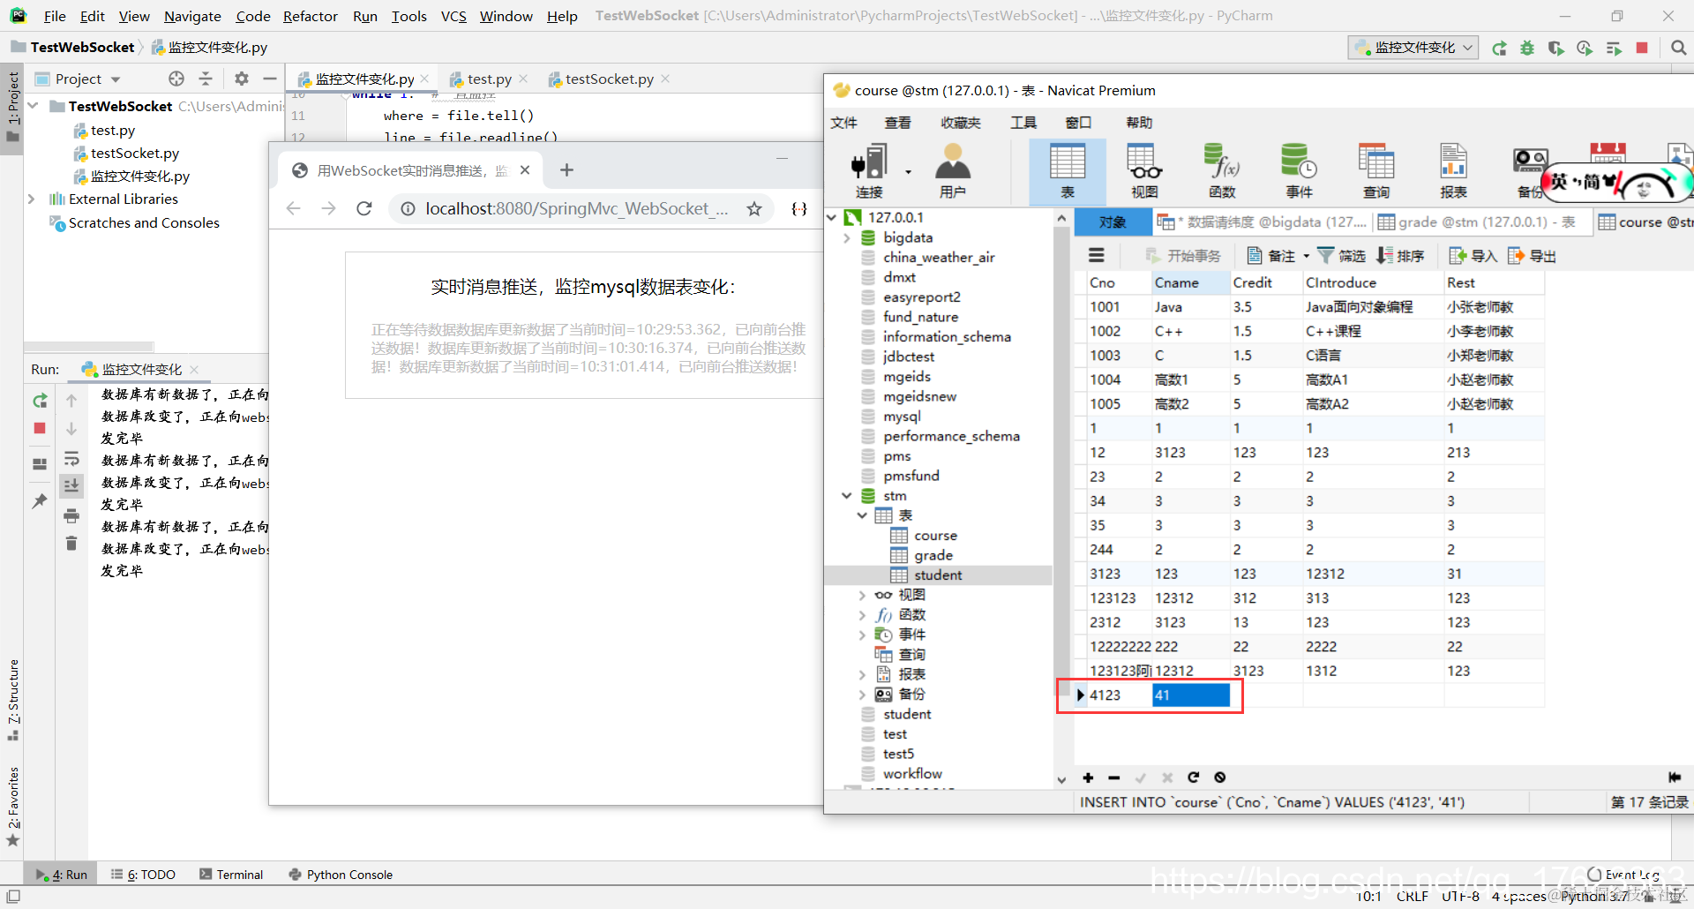Expand the bigdata database node

pos(847,237)
